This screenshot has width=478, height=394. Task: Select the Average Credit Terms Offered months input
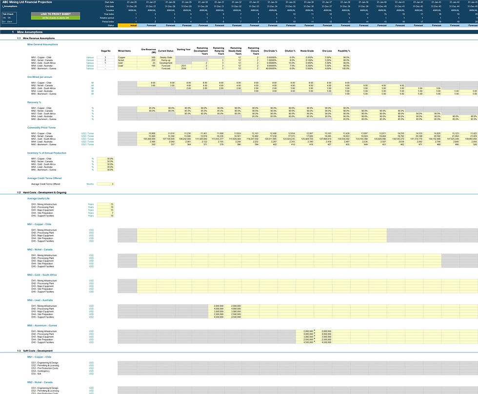(105, 184)
